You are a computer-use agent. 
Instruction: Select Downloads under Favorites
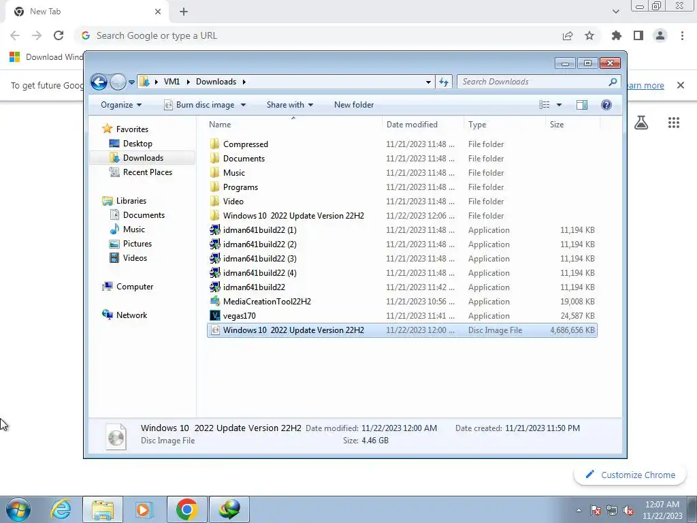143,158
